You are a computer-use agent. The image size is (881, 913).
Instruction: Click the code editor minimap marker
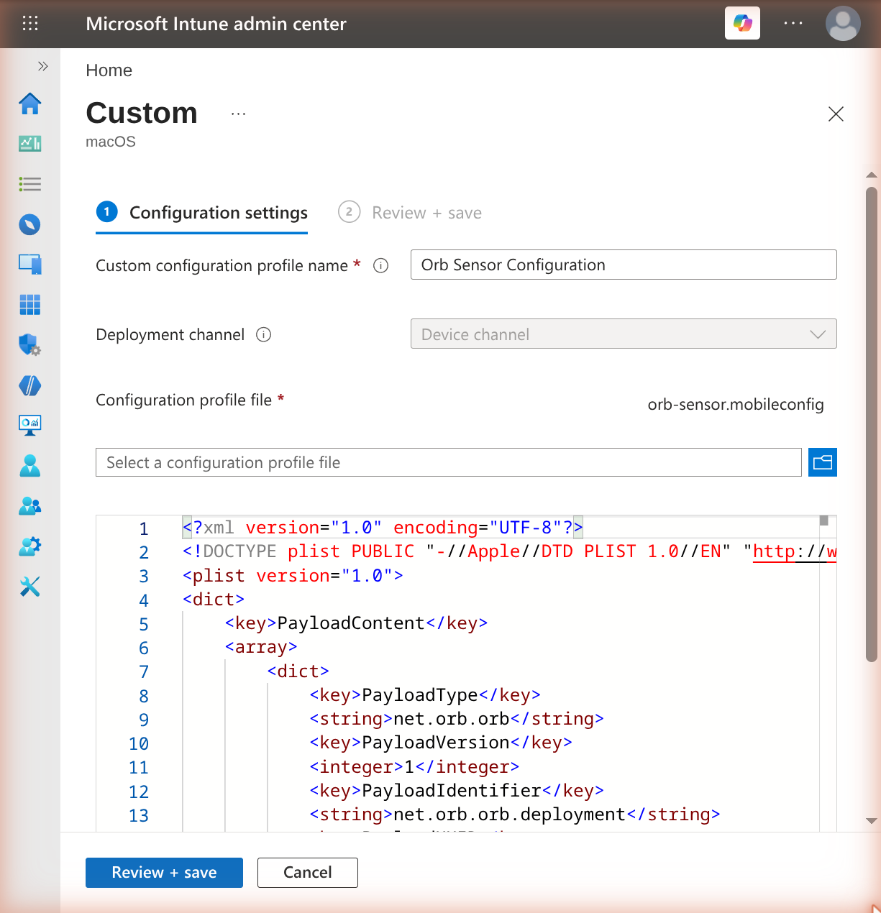click(824, 520)
